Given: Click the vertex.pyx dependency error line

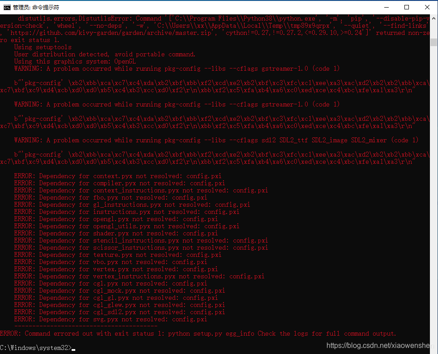Looking at the screenshot, I should (116, 269).
